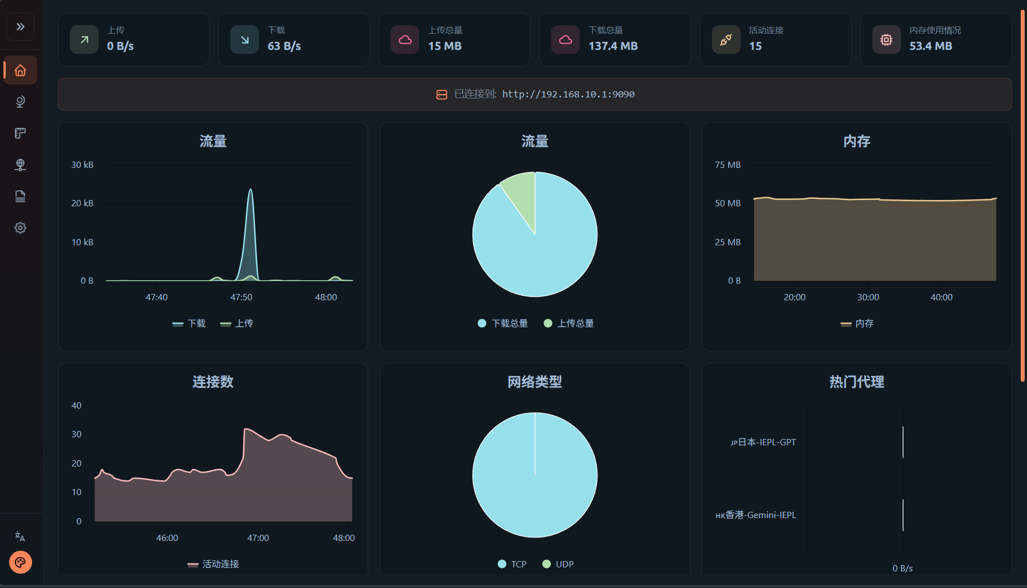Click the orange vertical scrollbar on right
Image resolution: width=1027 pixels, height=588 pixels.
[x=1022, y=195]
